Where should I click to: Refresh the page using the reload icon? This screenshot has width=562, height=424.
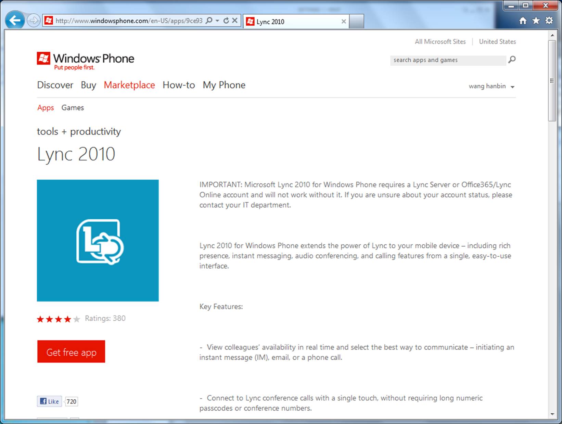pos(226,21)
